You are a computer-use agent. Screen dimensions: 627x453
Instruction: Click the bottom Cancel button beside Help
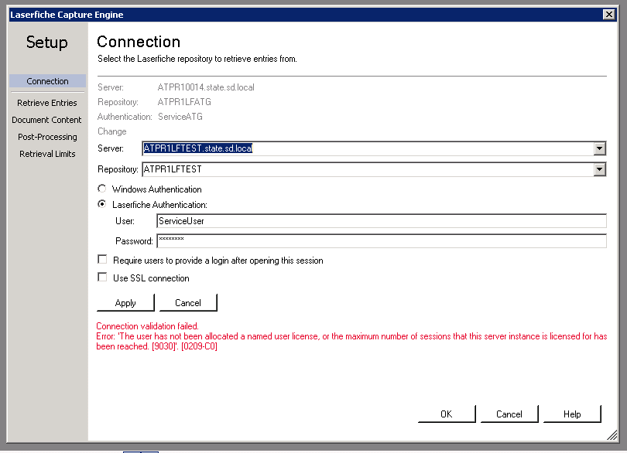509,414
